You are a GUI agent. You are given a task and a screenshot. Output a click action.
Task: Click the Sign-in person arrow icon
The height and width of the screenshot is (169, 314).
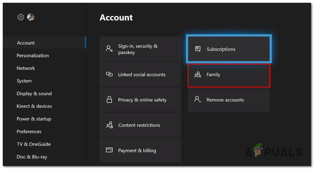[109, 49]
